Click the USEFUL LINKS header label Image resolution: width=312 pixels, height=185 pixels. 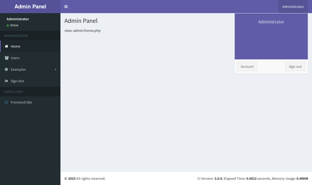point(13,92)
